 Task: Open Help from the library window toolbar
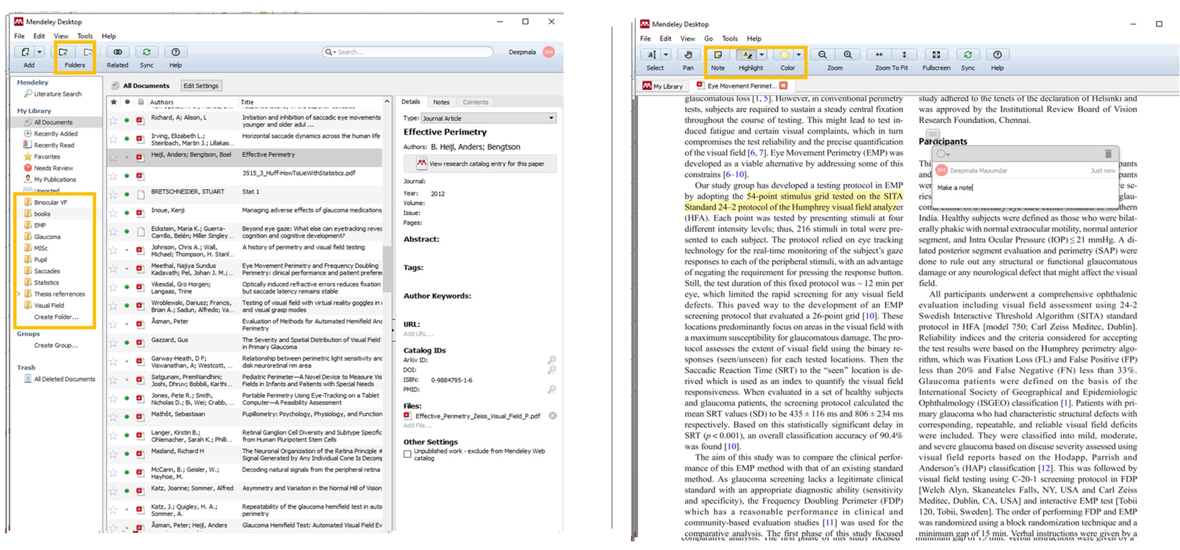pyautogui.click(x=175, y=52)
